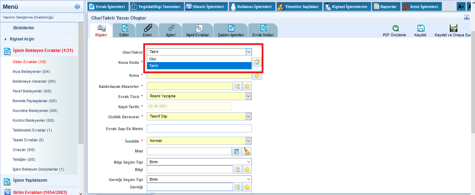Image resolution: width=475 pixels, height=195 pixels.
Task: Click calendar icon next to Miat field
Action: click(x=236, y=151)
